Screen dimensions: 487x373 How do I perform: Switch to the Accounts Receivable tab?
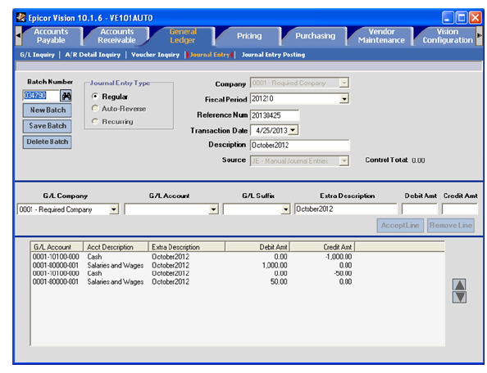pyautogui.click(x=116, y=36)
